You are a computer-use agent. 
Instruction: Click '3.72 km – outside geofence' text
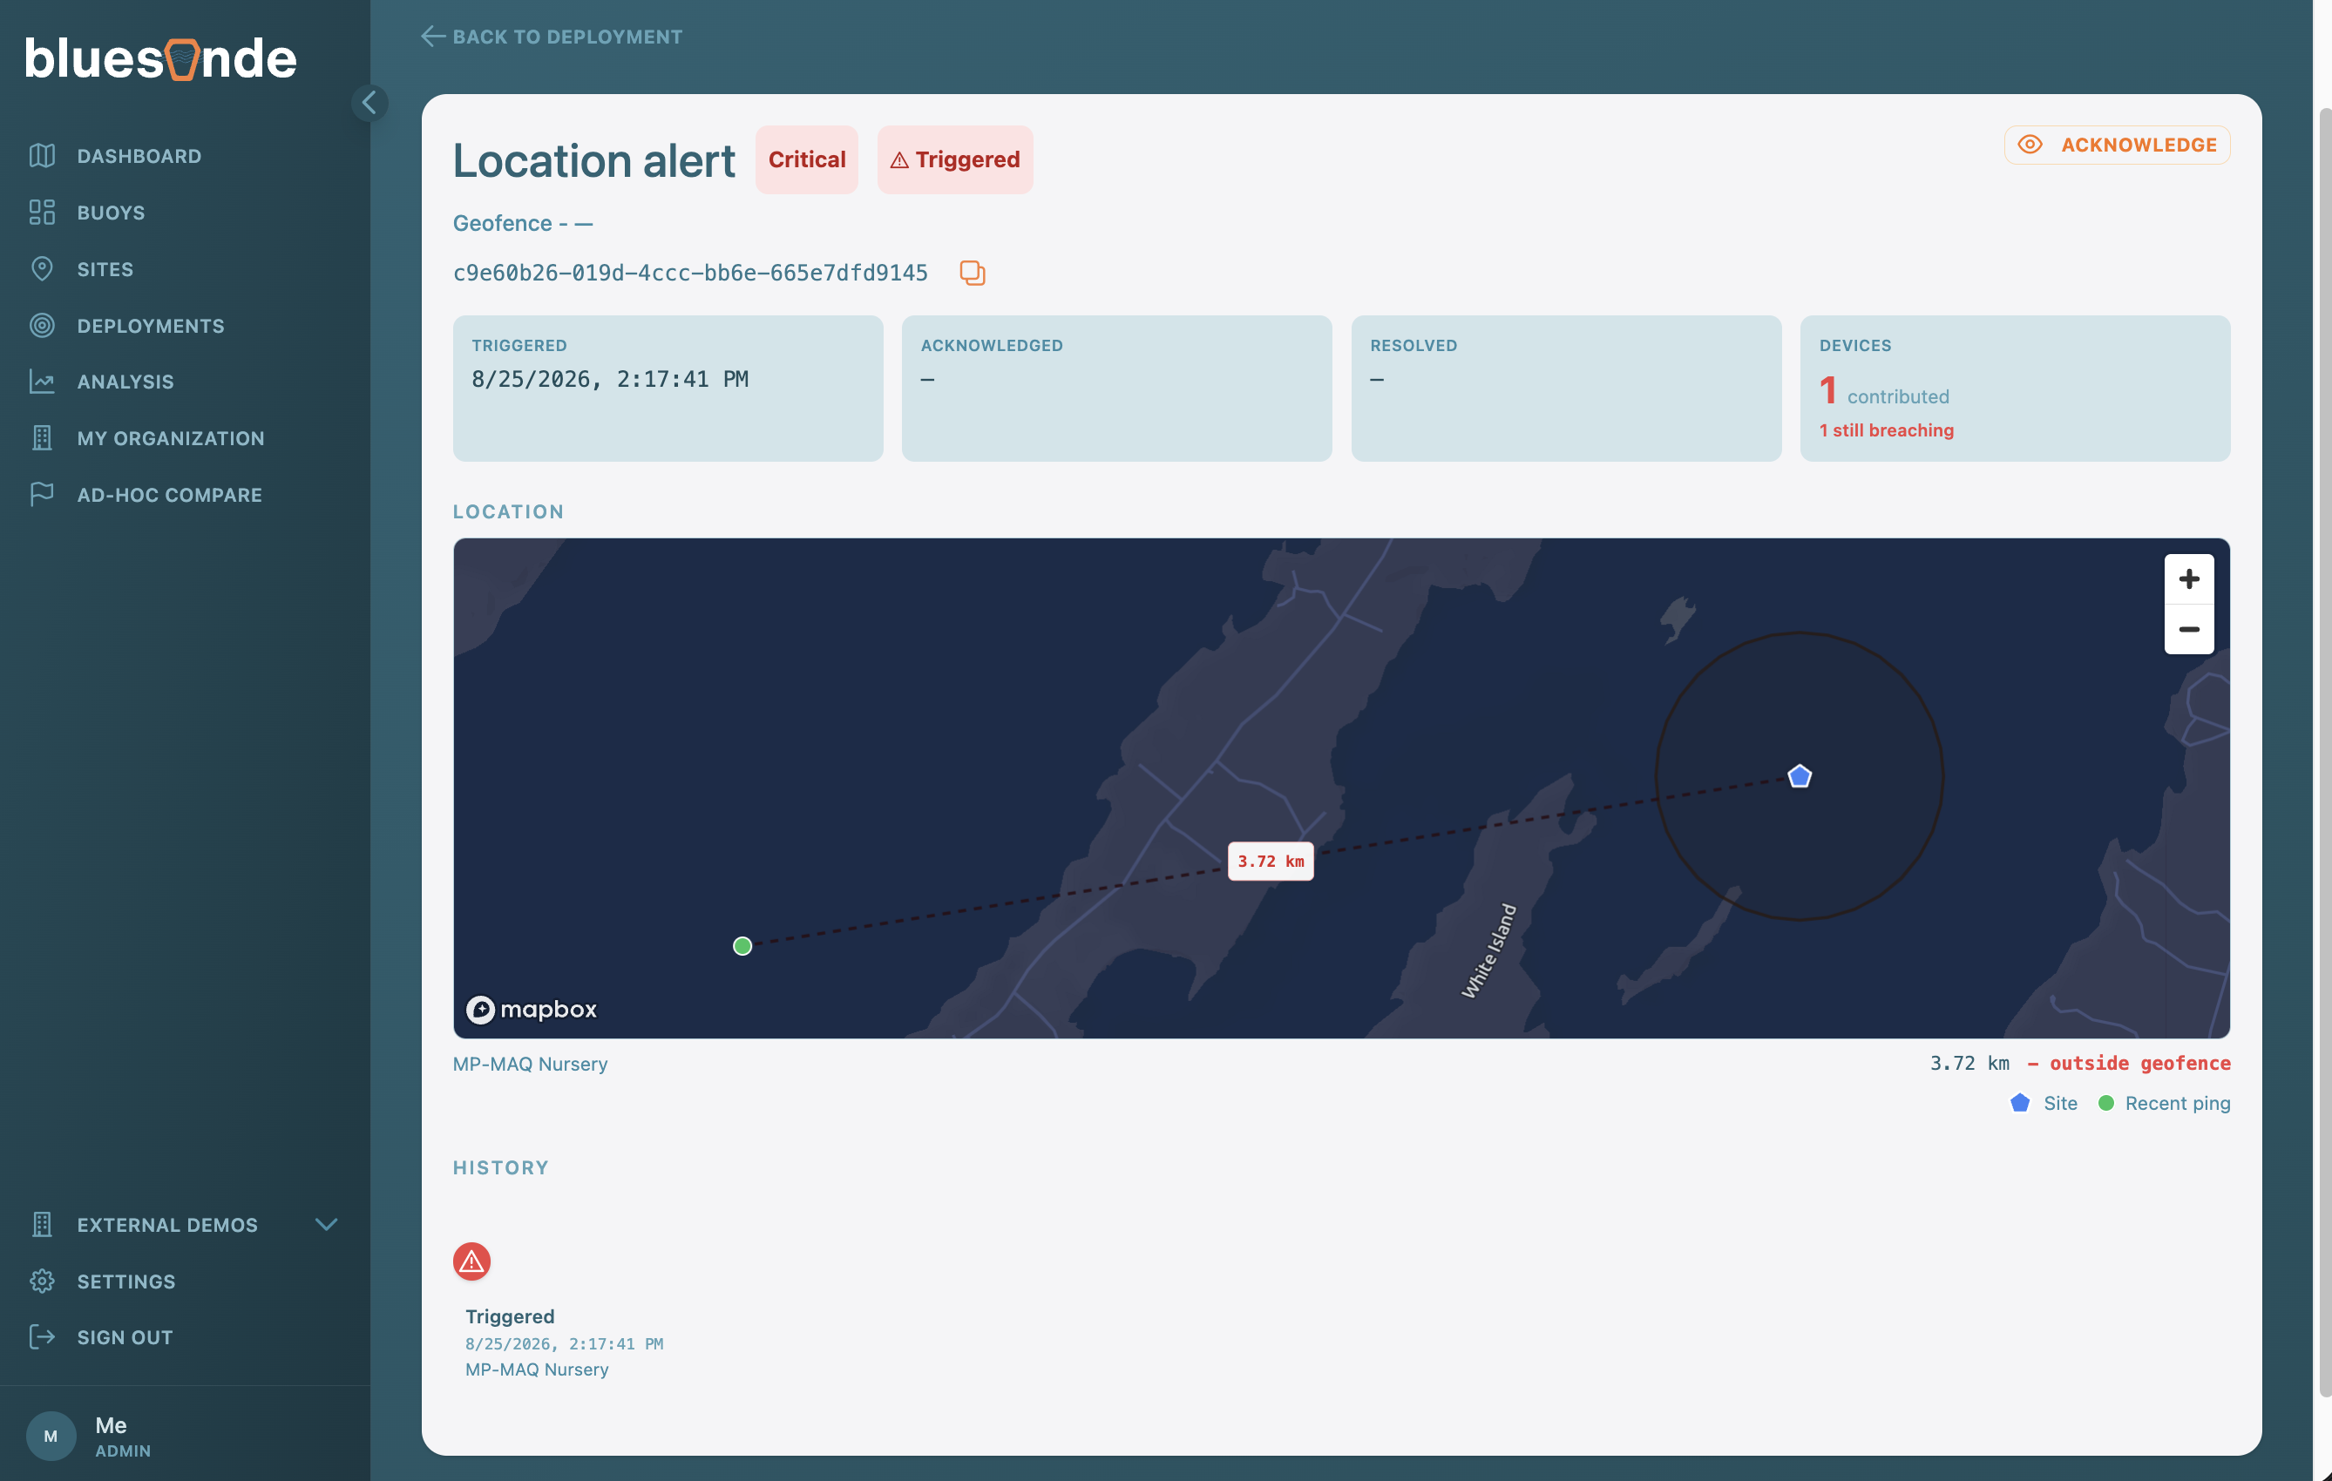coord(2080,1063)
